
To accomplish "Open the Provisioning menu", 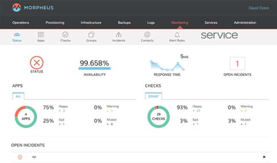I will point(55,23).
